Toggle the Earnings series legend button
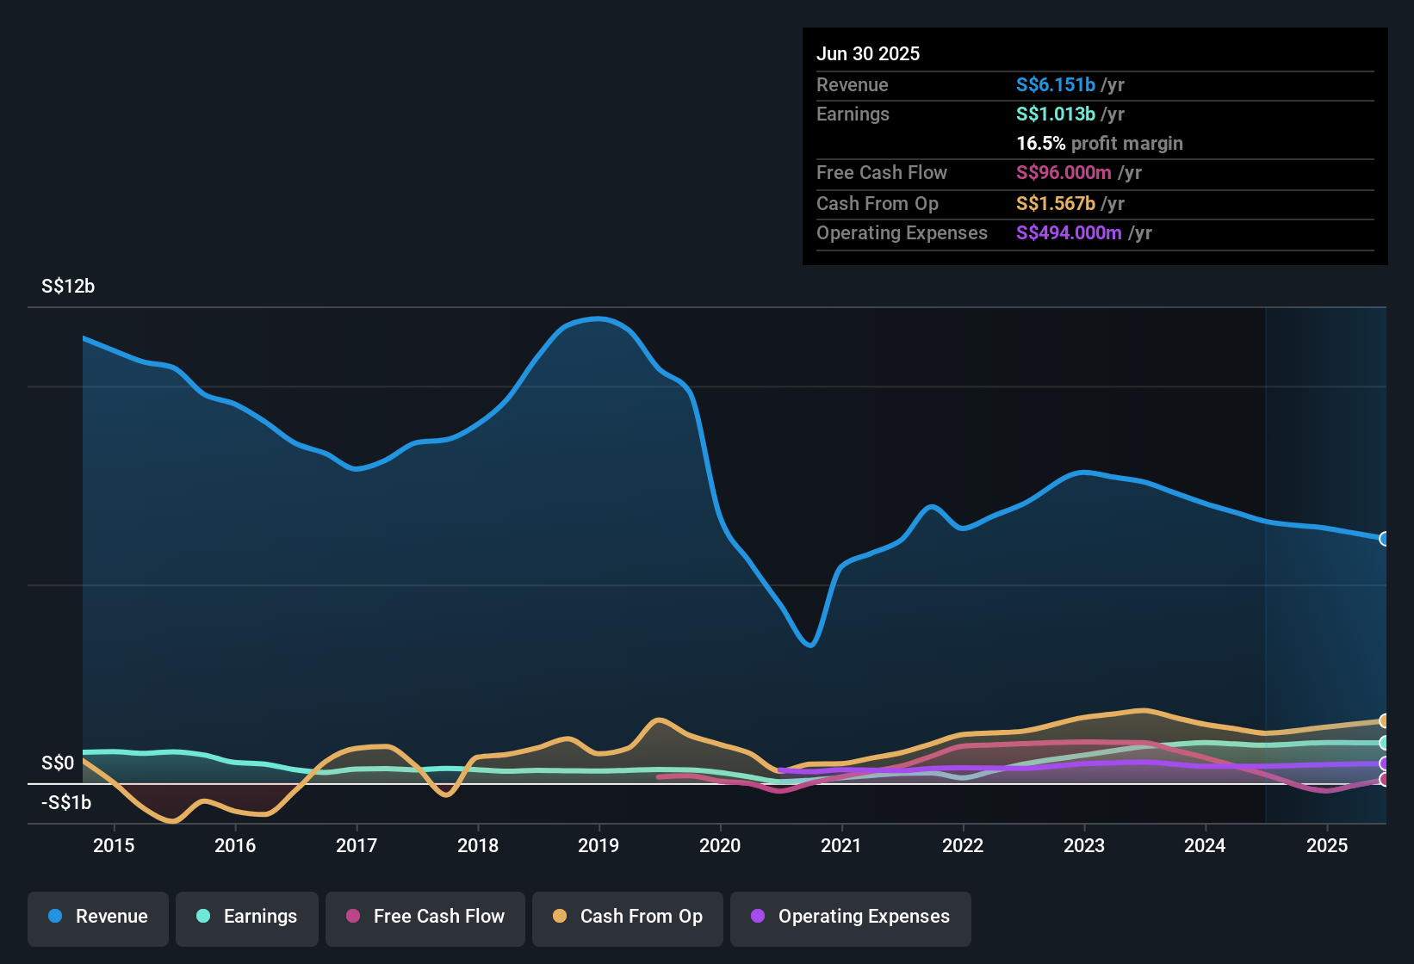 coord(247,917)
